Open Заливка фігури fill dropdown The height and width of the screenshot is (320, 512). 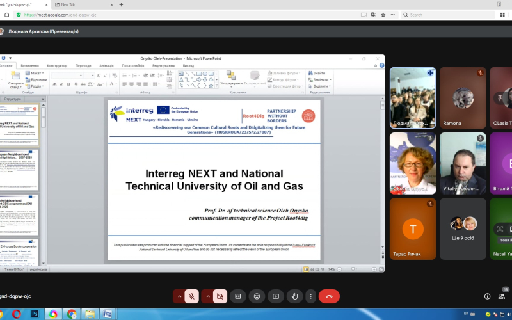tap(283, 73)
